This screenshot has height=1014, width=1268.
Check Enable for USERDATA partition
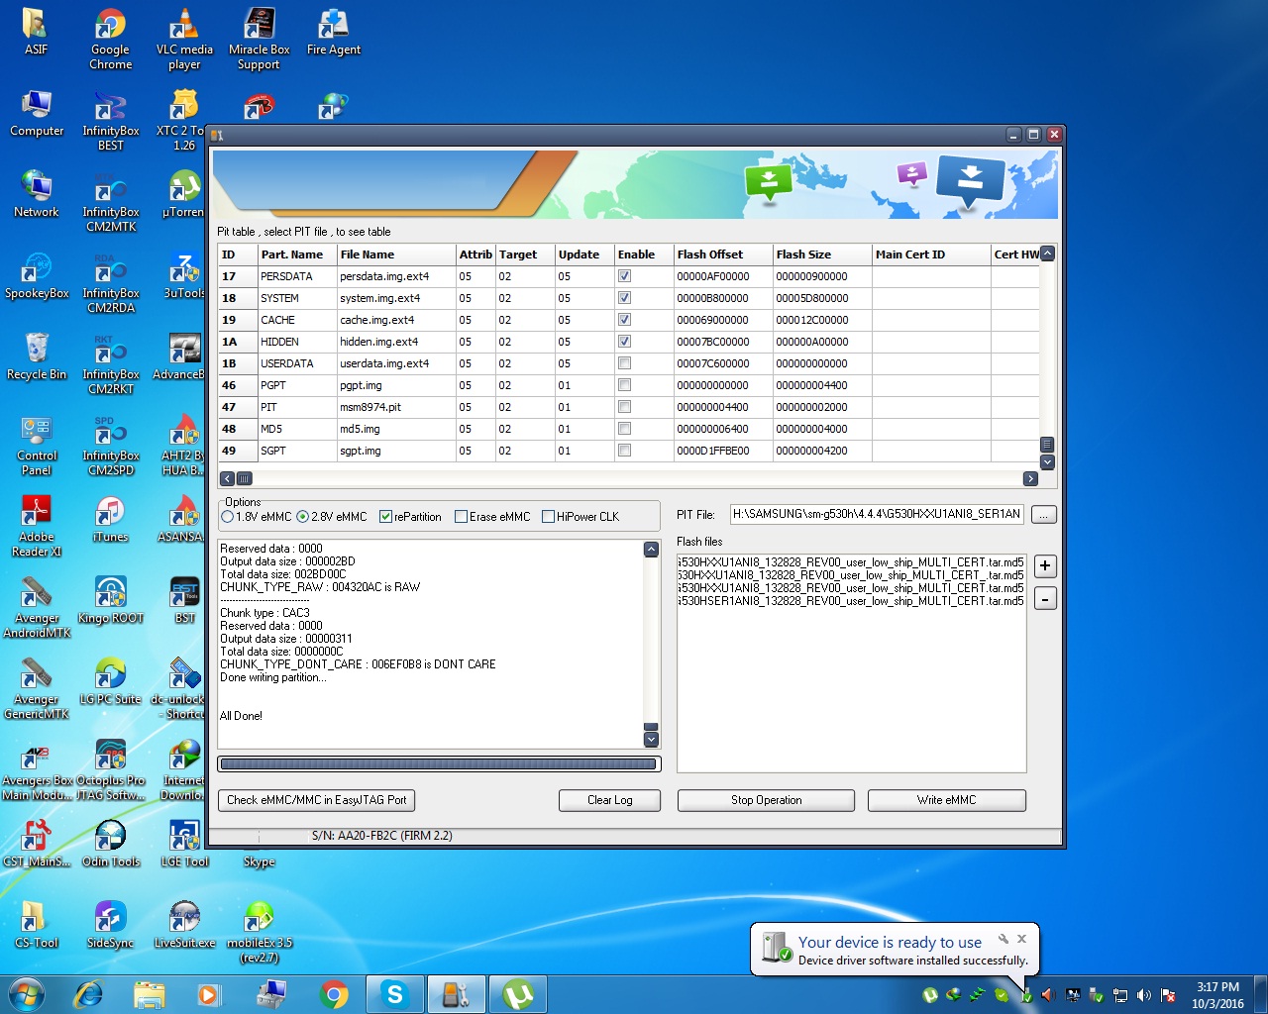[x=624, y=363]
